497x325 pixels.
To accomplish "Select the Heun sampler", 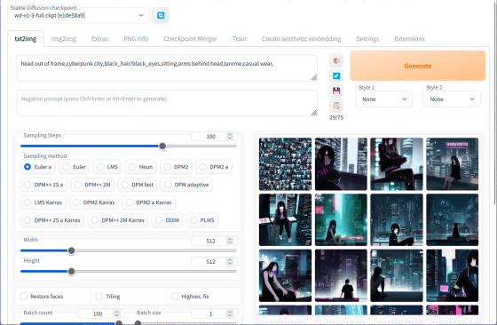I will coord(141,167).
